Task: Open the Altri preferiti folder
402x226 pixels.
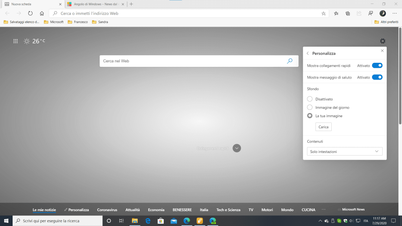Action: coord(387,22)
